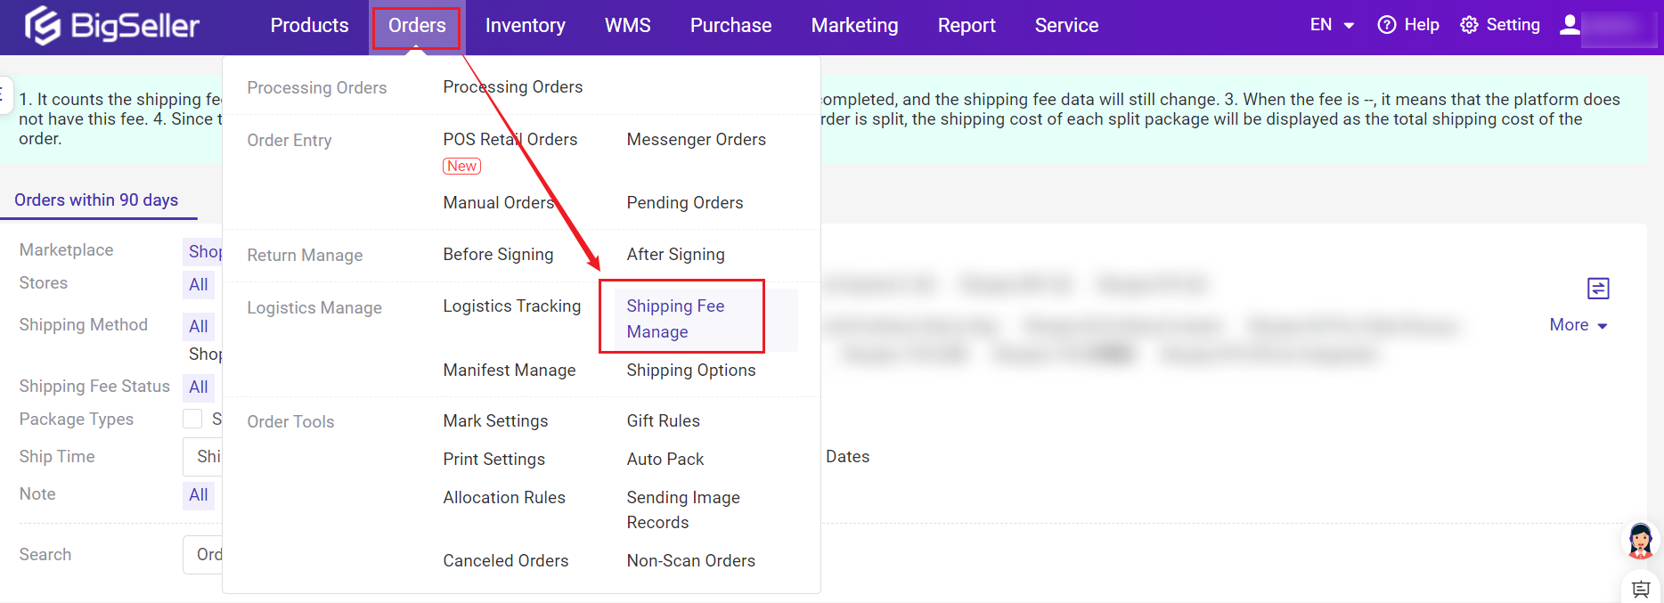Open the Orders menu
The image size is (1664, 603).
tap(417, 26)
